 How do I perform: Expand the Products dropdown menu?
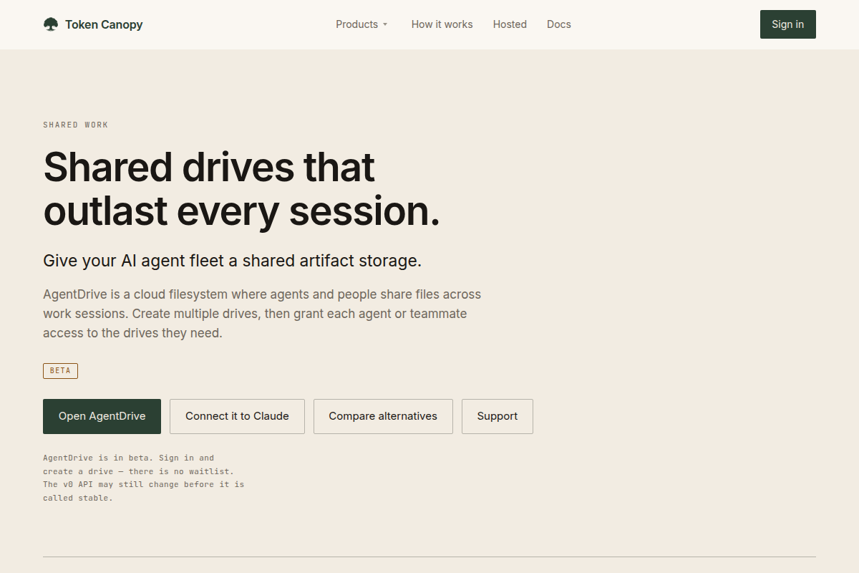(x=361, y=24)
